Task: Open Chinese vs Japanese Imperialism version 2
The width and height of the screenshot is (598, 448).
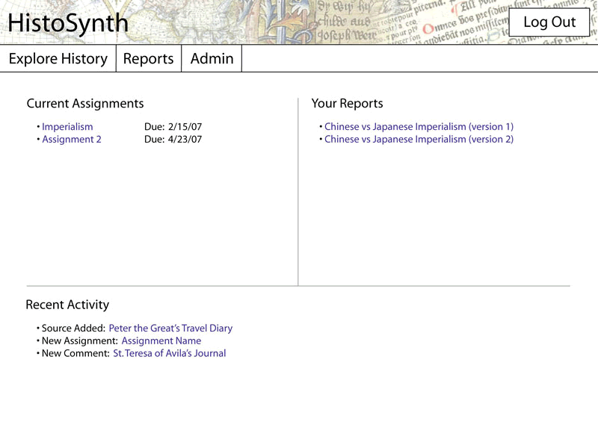Action: tap(419, 140)
